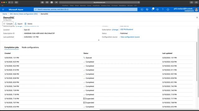Click the pause icon on the 7:16 PM row

pyautogui.click(x=84, y=99)
